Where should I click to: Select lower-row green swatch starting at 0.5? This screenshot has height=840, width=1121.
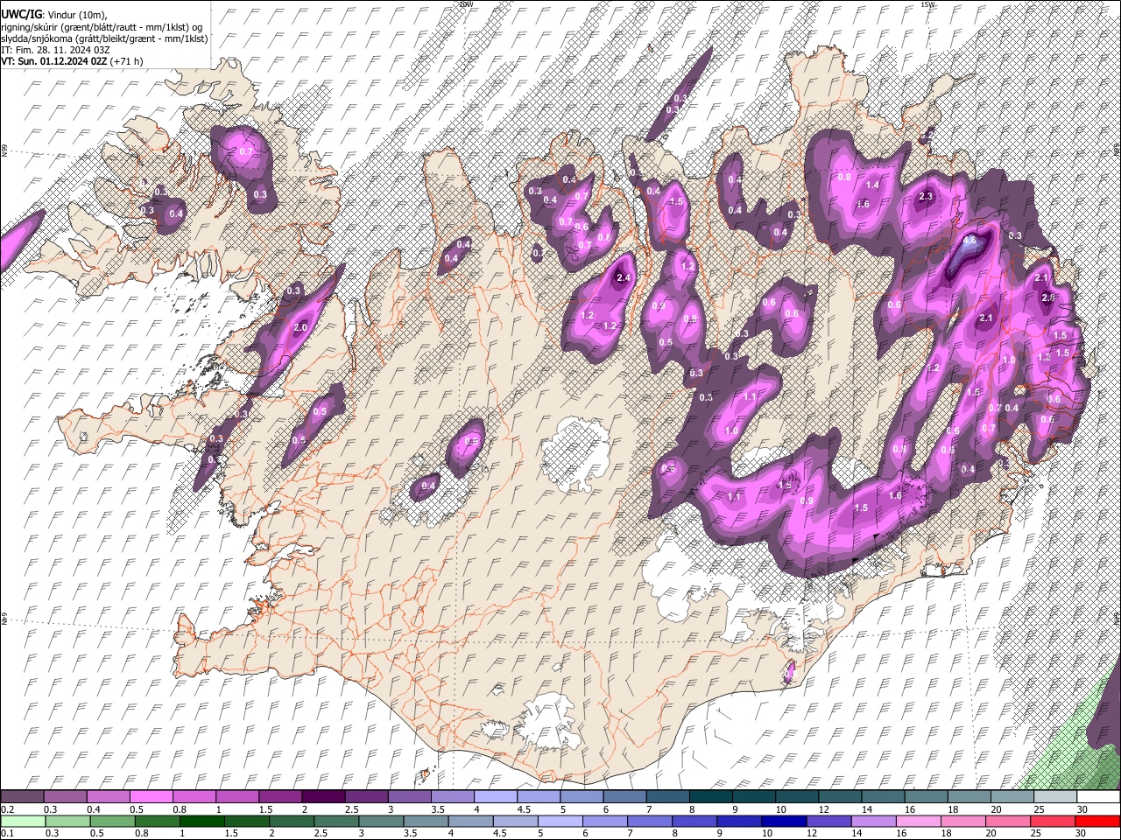point(112,821)
